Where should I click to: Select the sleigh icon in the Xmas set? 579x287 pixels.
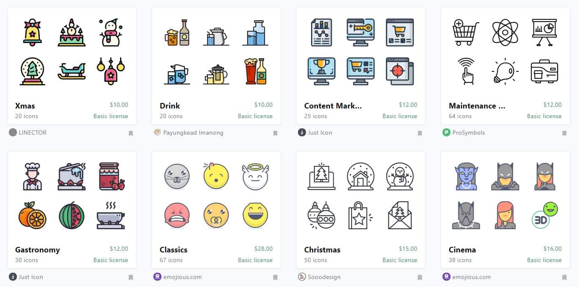[72, 71]
